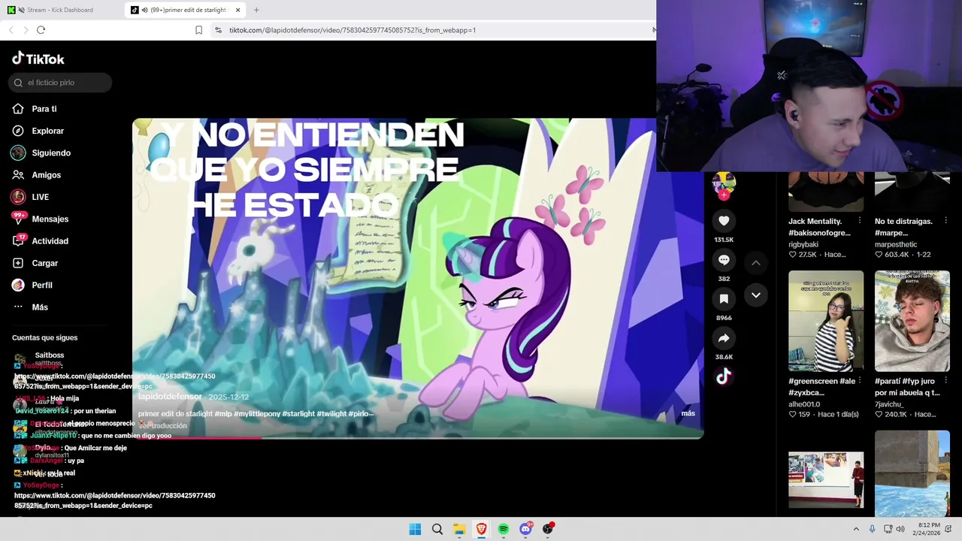Open the #greenscreen video thumbnail
Viewport: 962px width, 541px height.
[x=826, y=321]
